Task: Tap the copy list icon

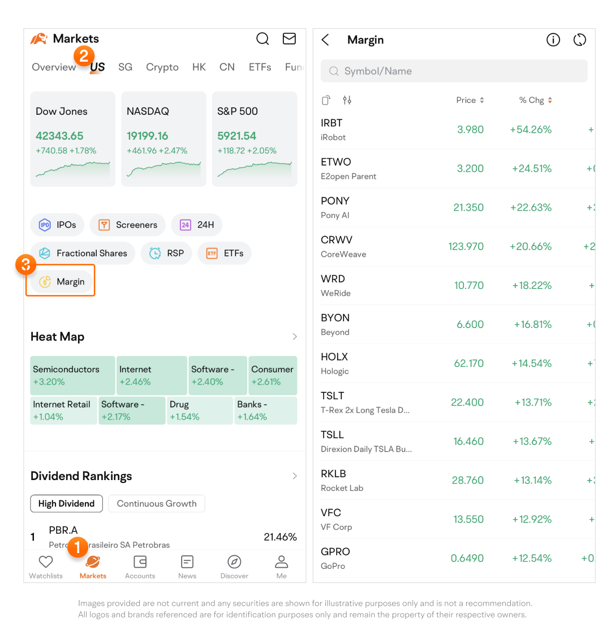Action: [326, 100]
